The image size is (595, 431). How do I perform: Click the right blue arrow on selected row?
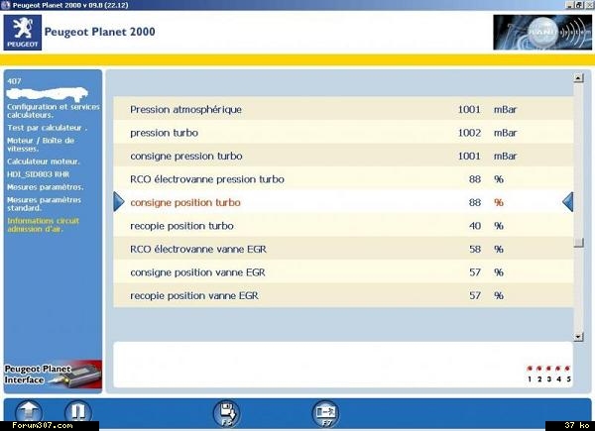click(567, 202)
